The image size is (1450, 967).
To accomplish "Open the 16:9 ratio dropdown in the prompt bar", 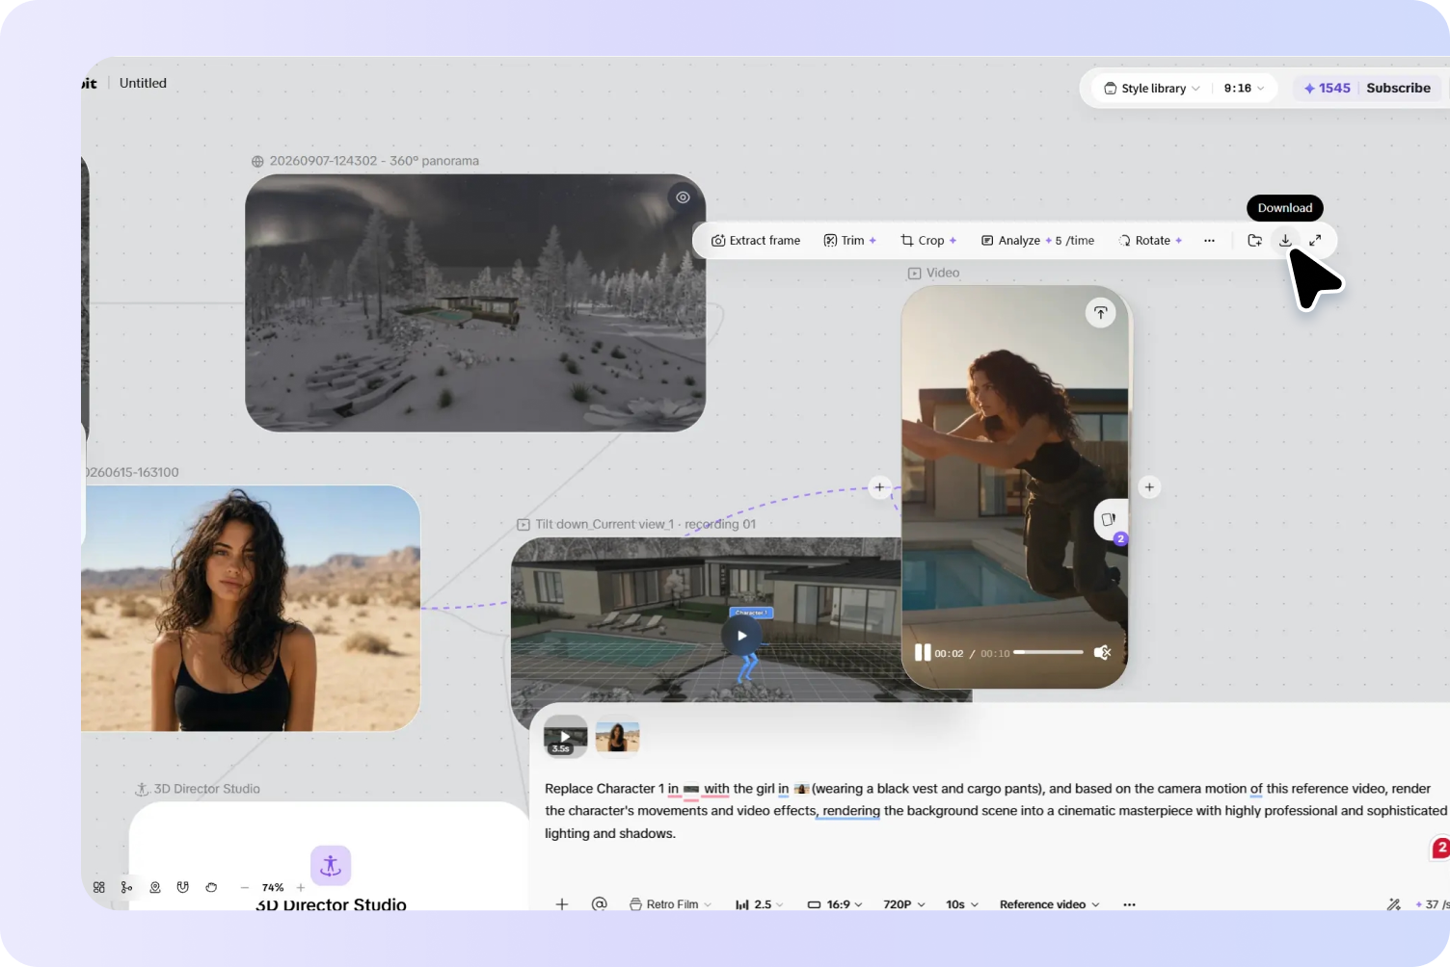I will click(x=835, y=904).
